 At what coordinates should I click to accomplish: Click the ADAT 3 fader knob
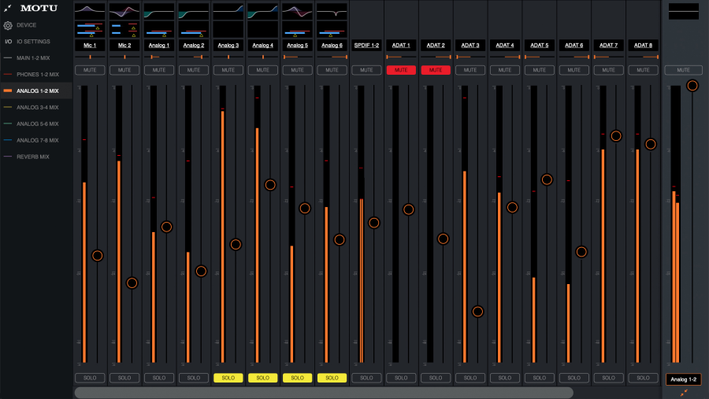(x=477, y=312)
